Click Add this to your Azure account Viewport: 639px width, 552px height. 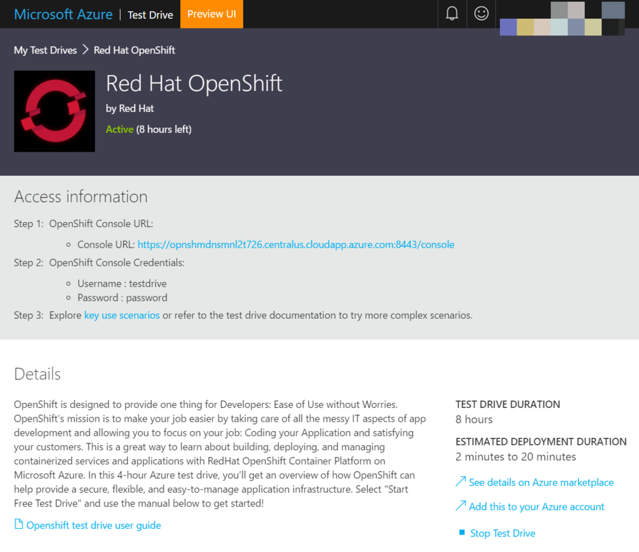(x=537, y=506)
